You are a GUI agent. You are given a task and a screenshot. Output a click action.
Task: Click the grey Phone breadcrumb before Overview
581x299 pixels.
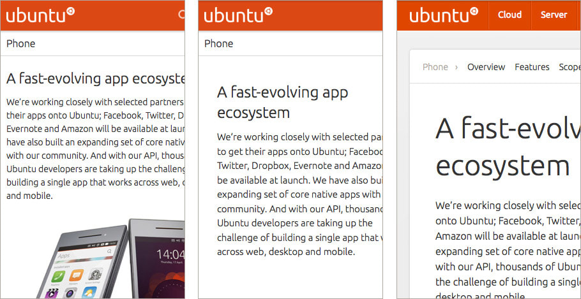point(435,67)
